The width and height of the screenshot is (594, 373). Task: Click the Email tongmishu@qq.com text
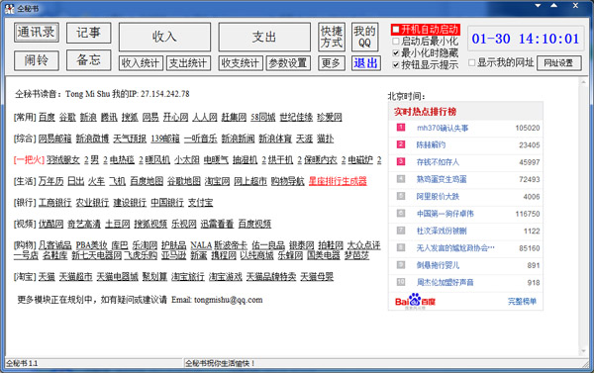217,300
